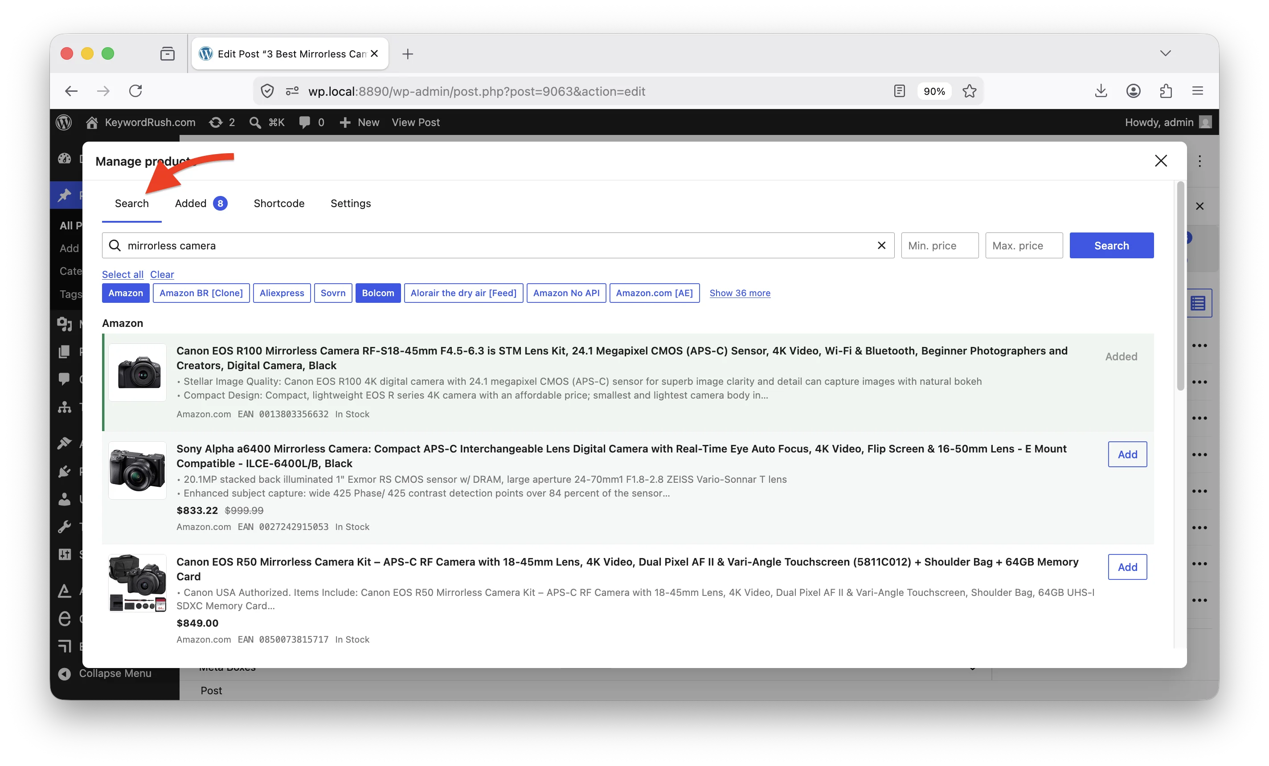The image size is (1269, 766).
Task: Click the Clear modules link
Action: pyautogui.click(x=162, y=274)
